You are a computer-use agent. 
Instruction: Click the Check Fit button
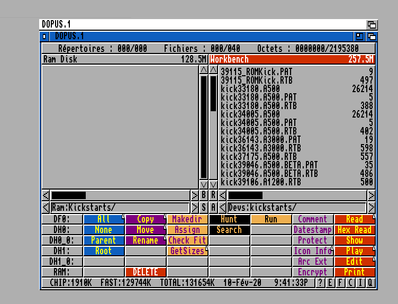point(187,240)
